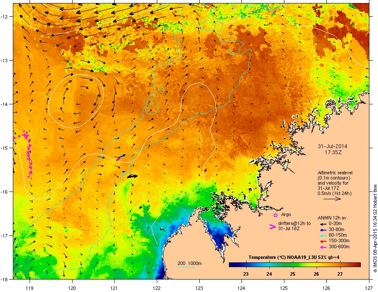
Task: Click the 23 tick label on the color bar
Action: [246, 274]
